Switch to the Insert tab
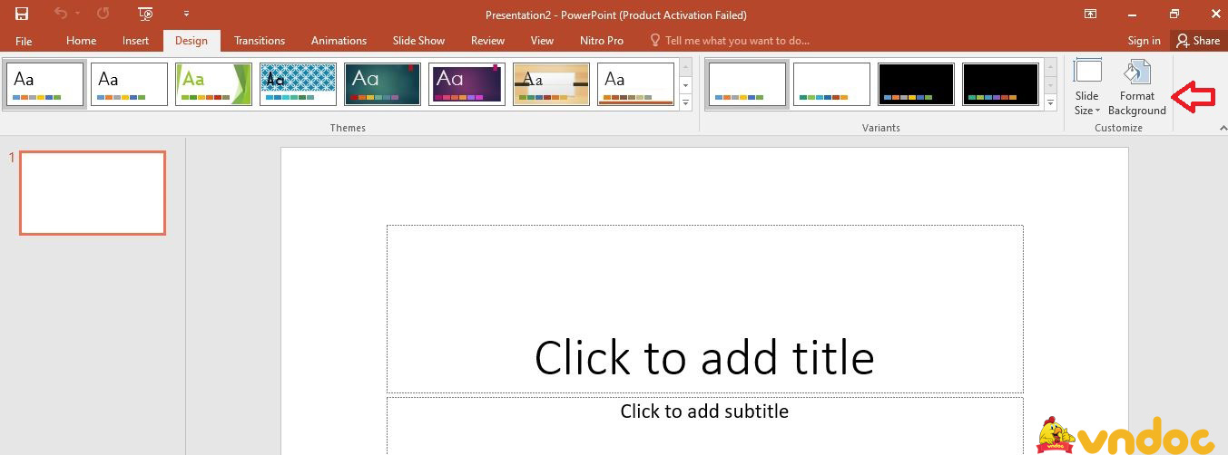The image size is (1228, 455). (135, 40)
